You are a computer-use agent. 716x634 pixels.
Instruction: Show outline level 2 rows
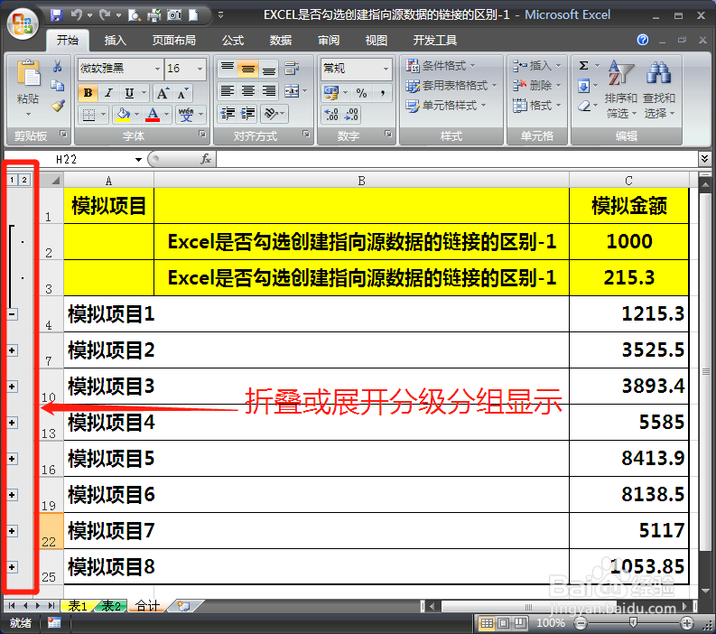tap(24, 180)
